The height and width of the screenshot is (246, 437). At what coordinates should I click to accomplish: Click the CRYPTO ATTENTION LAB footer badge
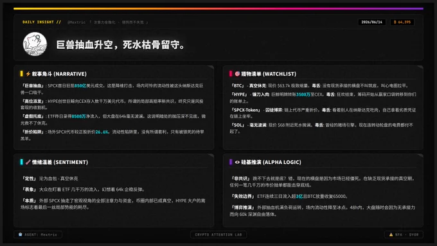pyautogui.click(x=219, y=234)
